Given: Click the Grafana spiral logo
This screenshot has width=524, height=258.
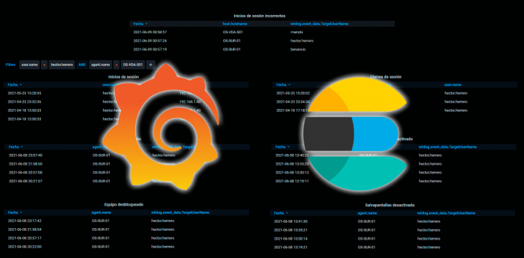Looking at the screenshot, I should coord(161,127).
